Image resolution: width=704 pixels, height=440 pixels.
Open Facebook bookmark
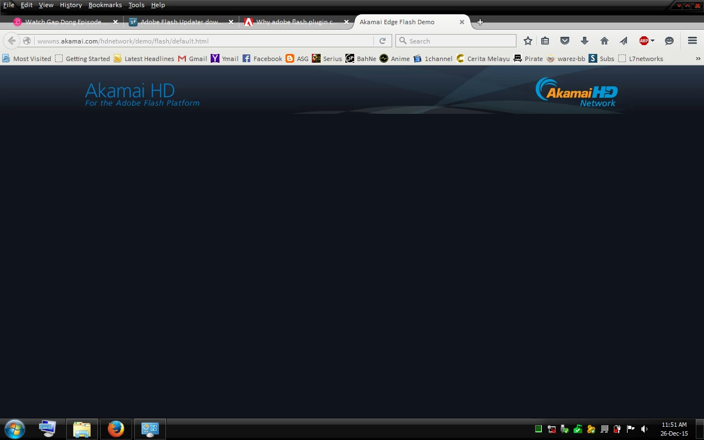click(x=262, y=58)
